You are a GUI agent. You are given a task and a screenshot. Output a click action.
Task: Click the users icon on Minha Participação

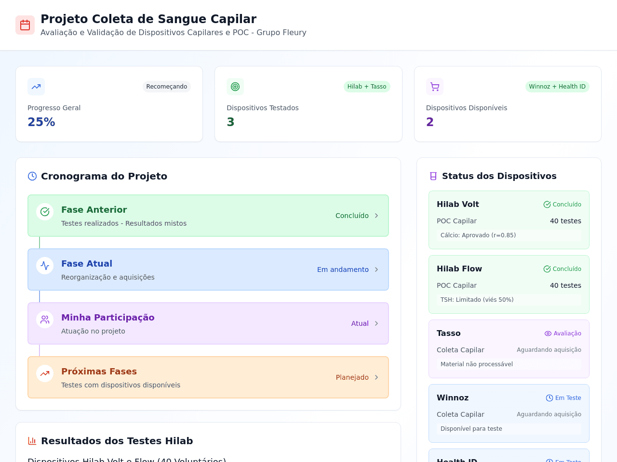point(45,320)
